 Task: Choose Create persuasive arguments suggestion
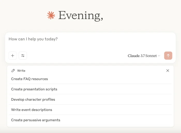tap(90, 120)
